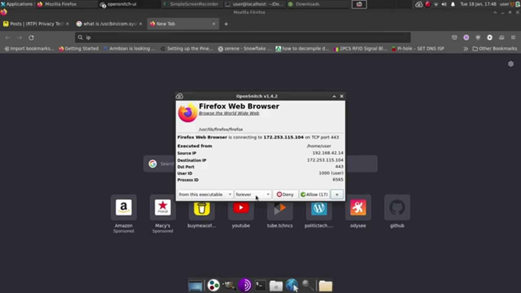The height and width of the screenshot is (293, 521).
Task: Open the 'Getting Started' bookmark
Action: [79, 48]
